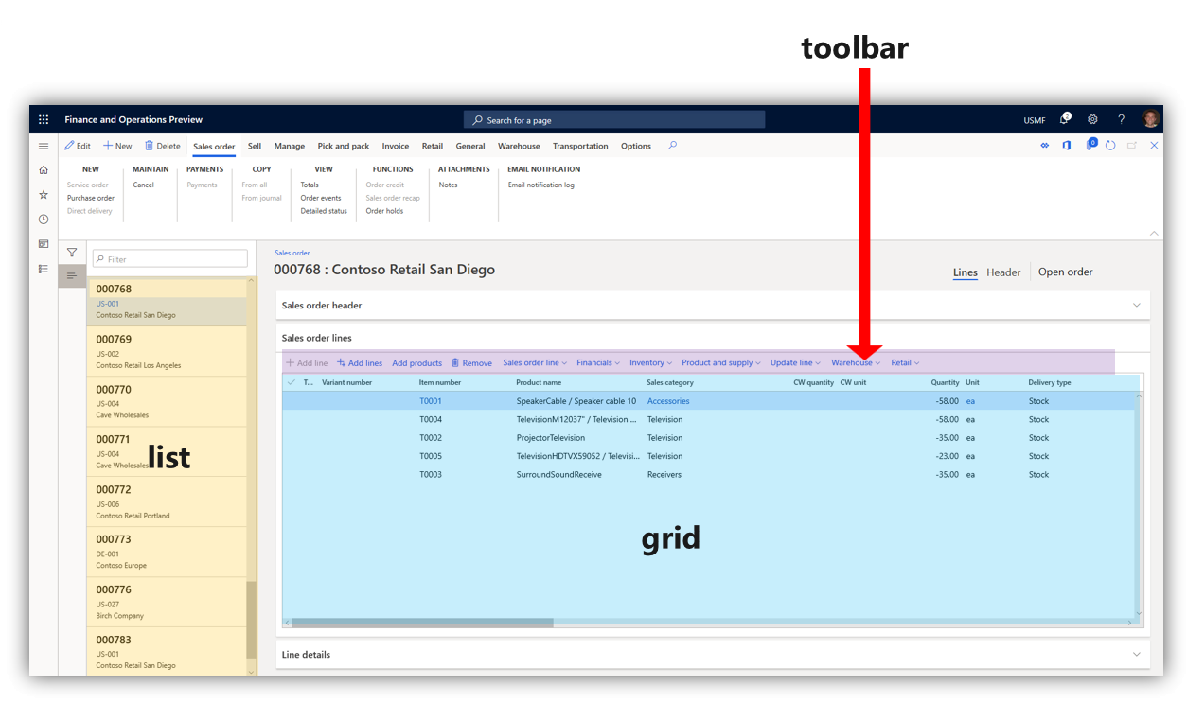Click the Sales order breadcrumb link

click(292, 253)
